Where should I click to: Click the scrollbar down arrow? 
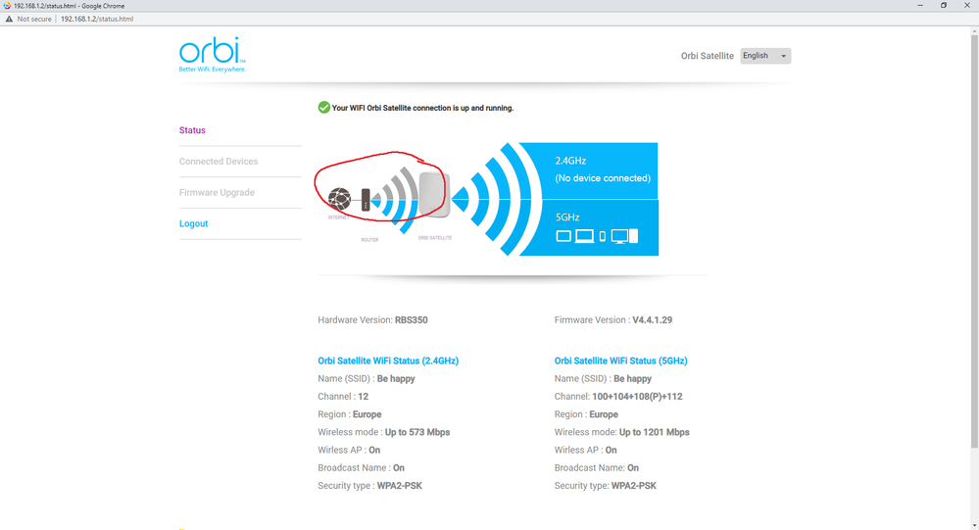pyautogui.click(x=974, y=526)
